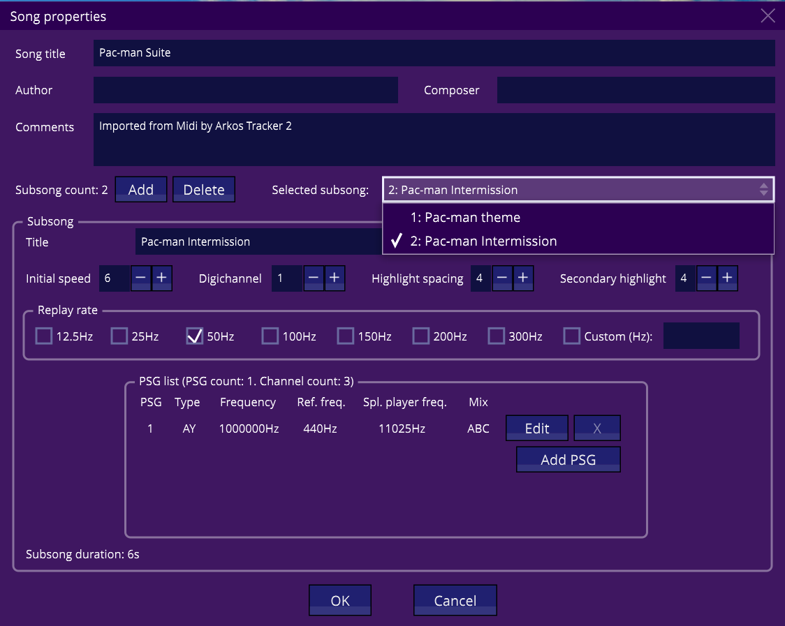Focus the Author field
Image resolution: width=785 pixels, height=626 pixels.
click(x=246, y=90)
